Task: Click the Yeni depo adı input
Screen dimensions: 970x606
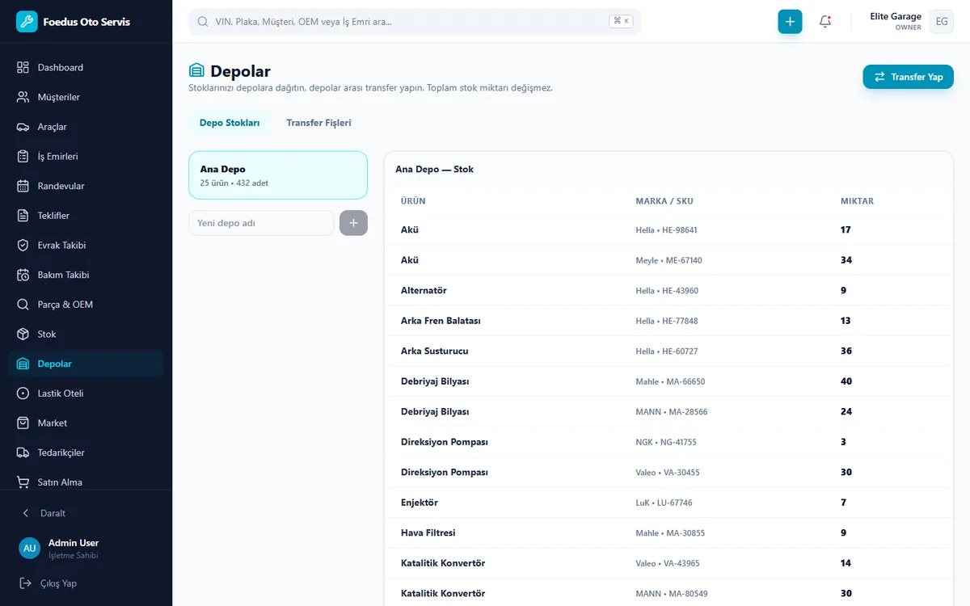Action: tap(261, 223)
